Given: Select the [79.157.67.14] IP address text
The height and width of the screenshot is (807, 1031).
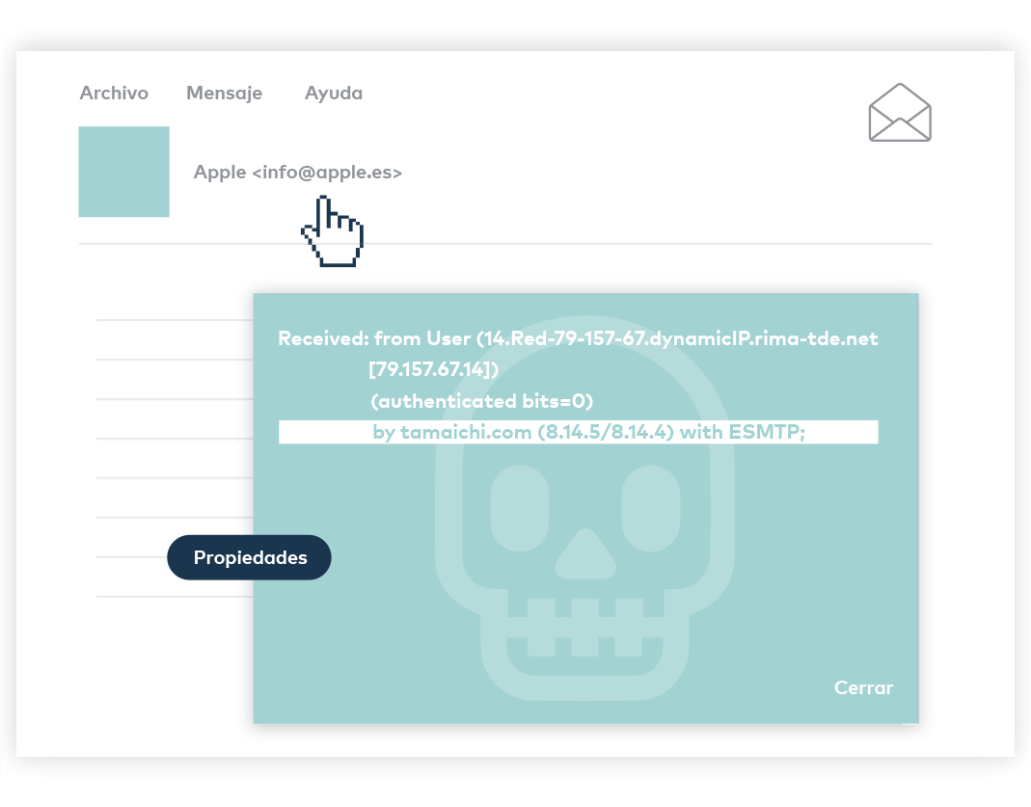Looking at the screenshot, I should [x=433, y=369].
